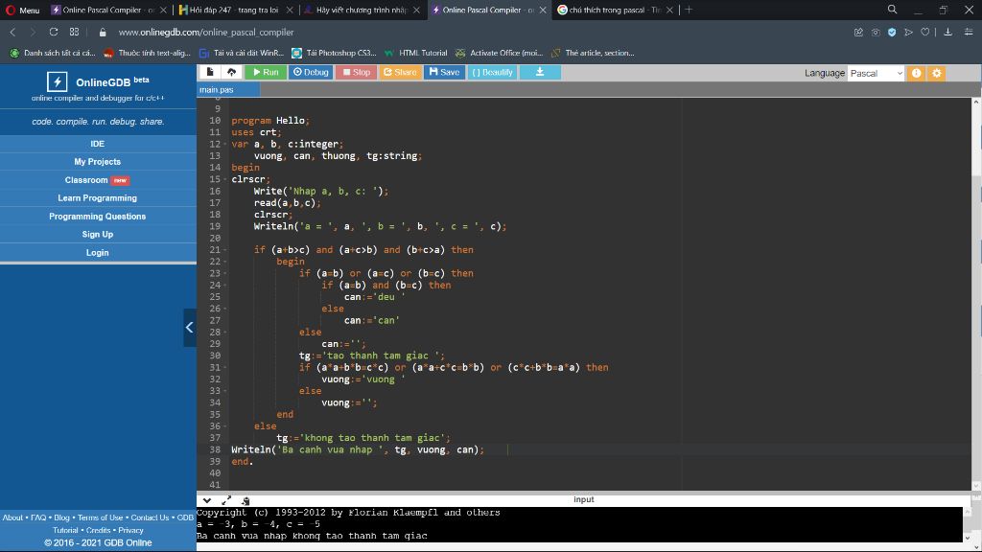Open the IDE sidebar item
982x552 pixels.
pos(98,144)
